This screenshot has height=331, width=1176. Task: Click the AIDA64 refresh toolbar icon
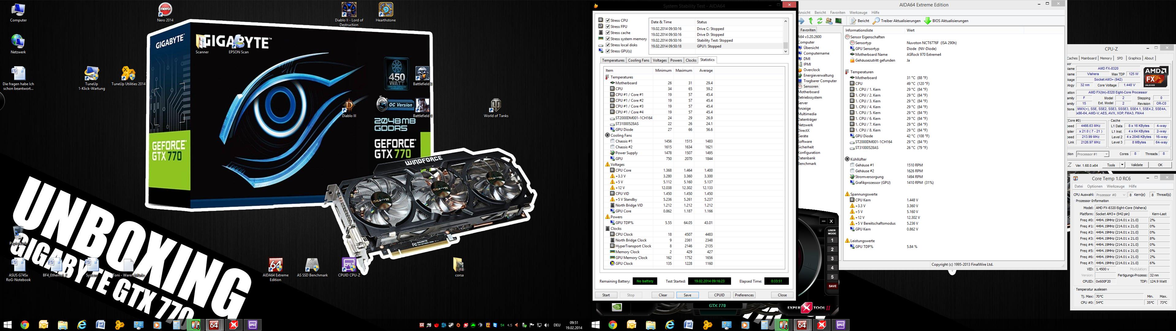pos(820,21)
